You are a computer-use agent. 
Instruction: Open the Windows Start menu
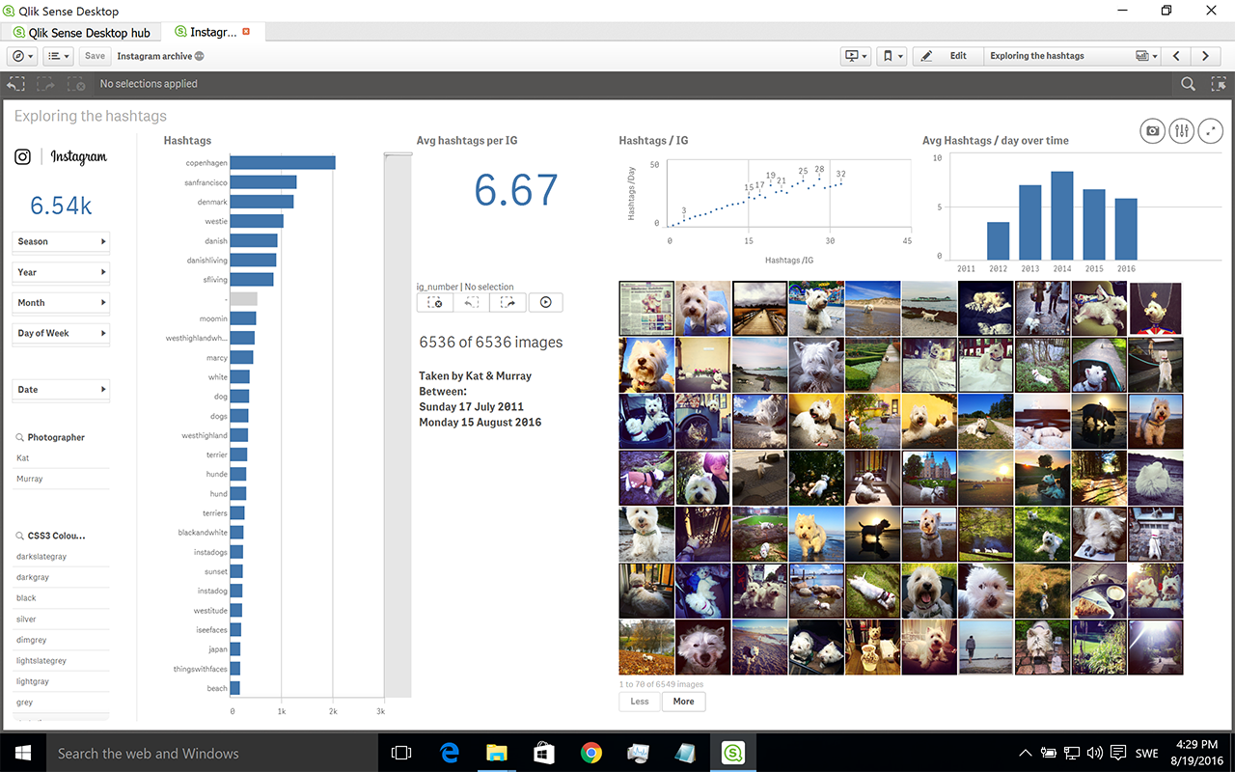(x=23, y=753)
